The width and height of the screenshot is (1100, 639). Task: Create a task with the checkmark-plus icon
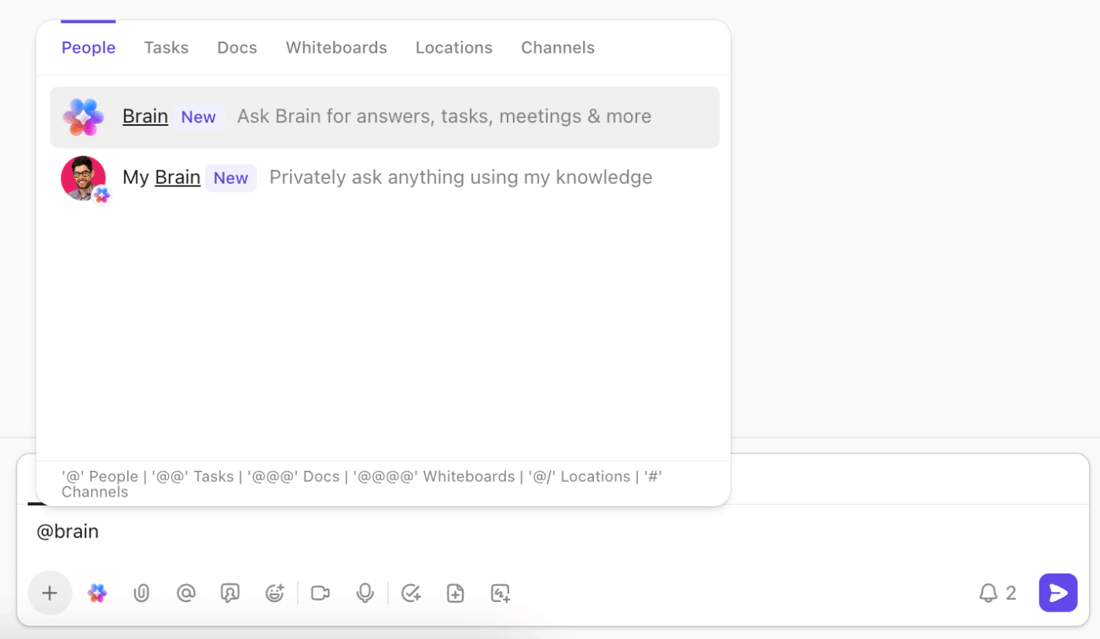[411, 593]
